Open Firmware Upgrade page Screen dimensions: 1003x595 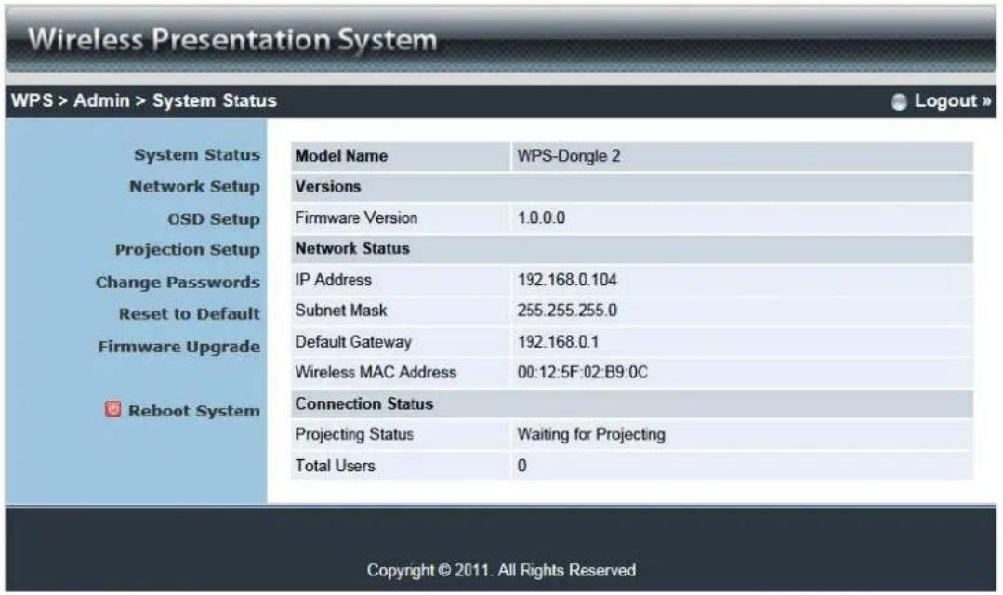point(179,347)
